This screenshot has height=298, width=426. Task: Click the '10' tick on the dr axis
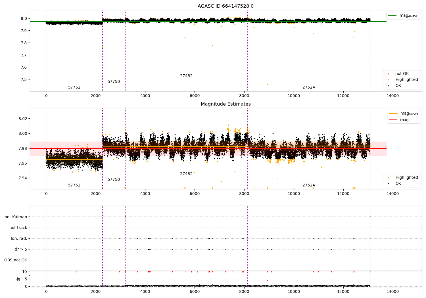tap(24, 272)
